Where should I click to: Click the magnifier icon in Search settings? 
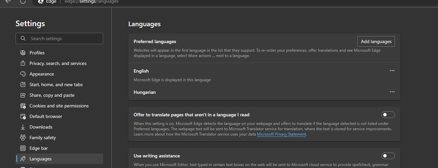[x=23, y=38]
